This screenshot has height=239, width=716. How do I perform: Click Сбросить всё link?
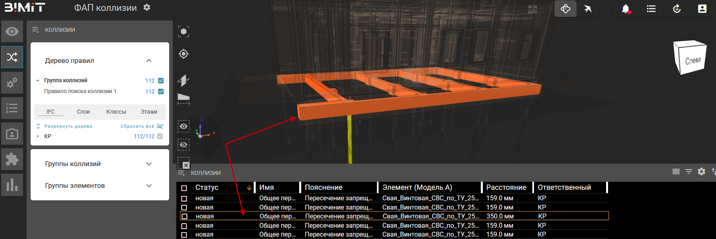137,126
